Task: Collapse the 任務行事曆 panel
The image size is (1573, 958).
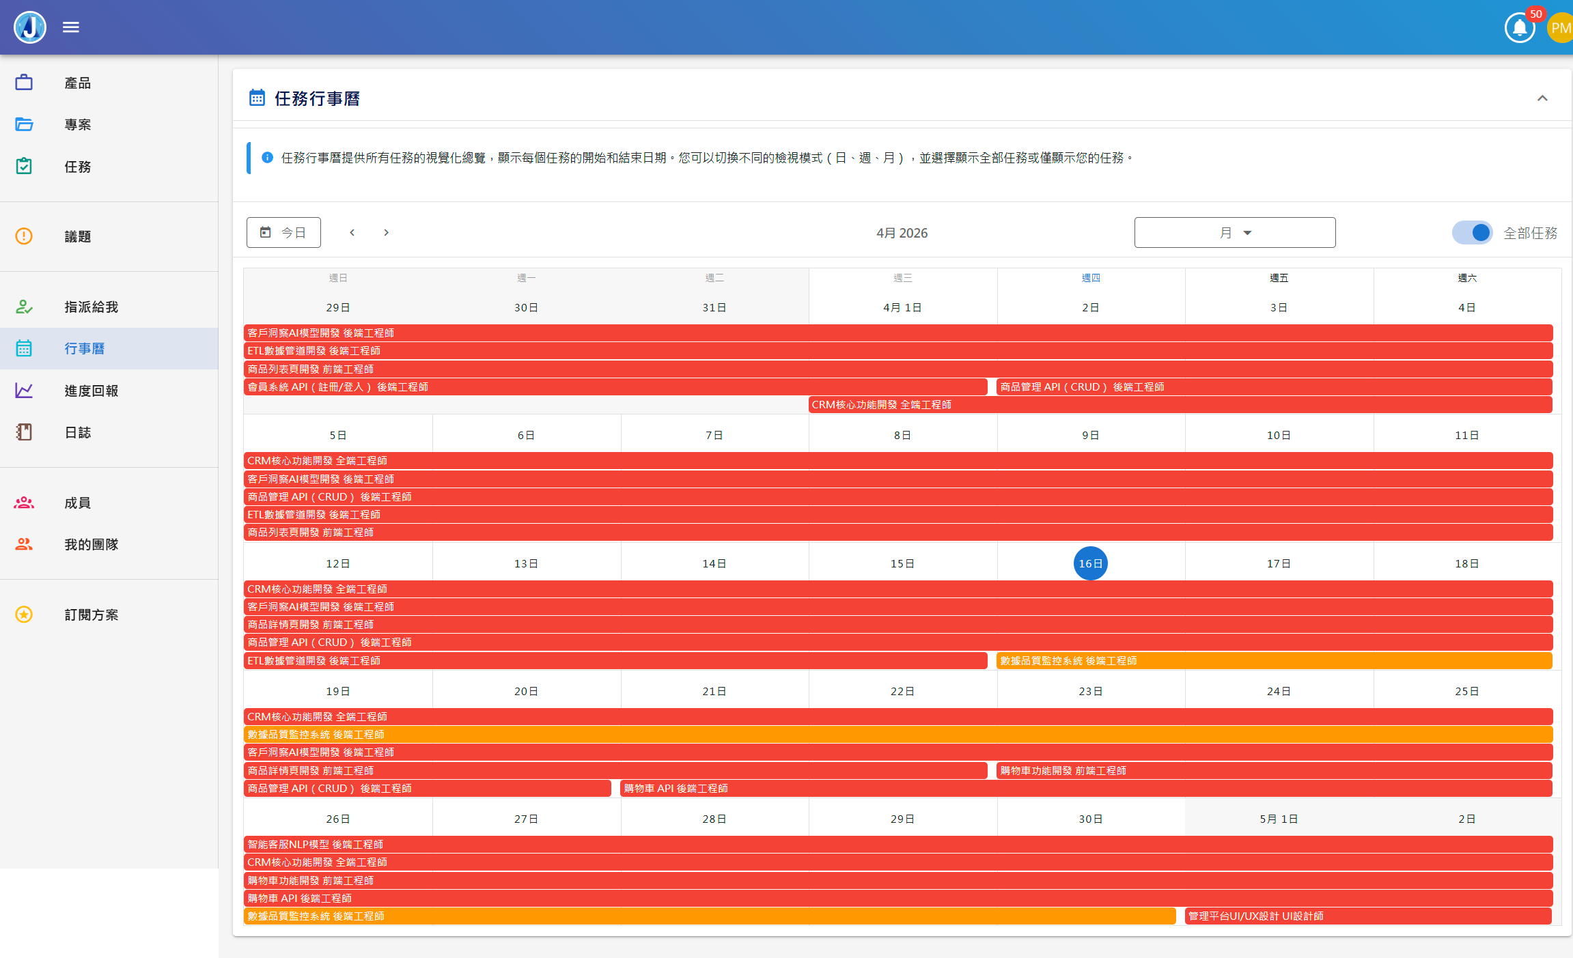Action: [1542, 98]
